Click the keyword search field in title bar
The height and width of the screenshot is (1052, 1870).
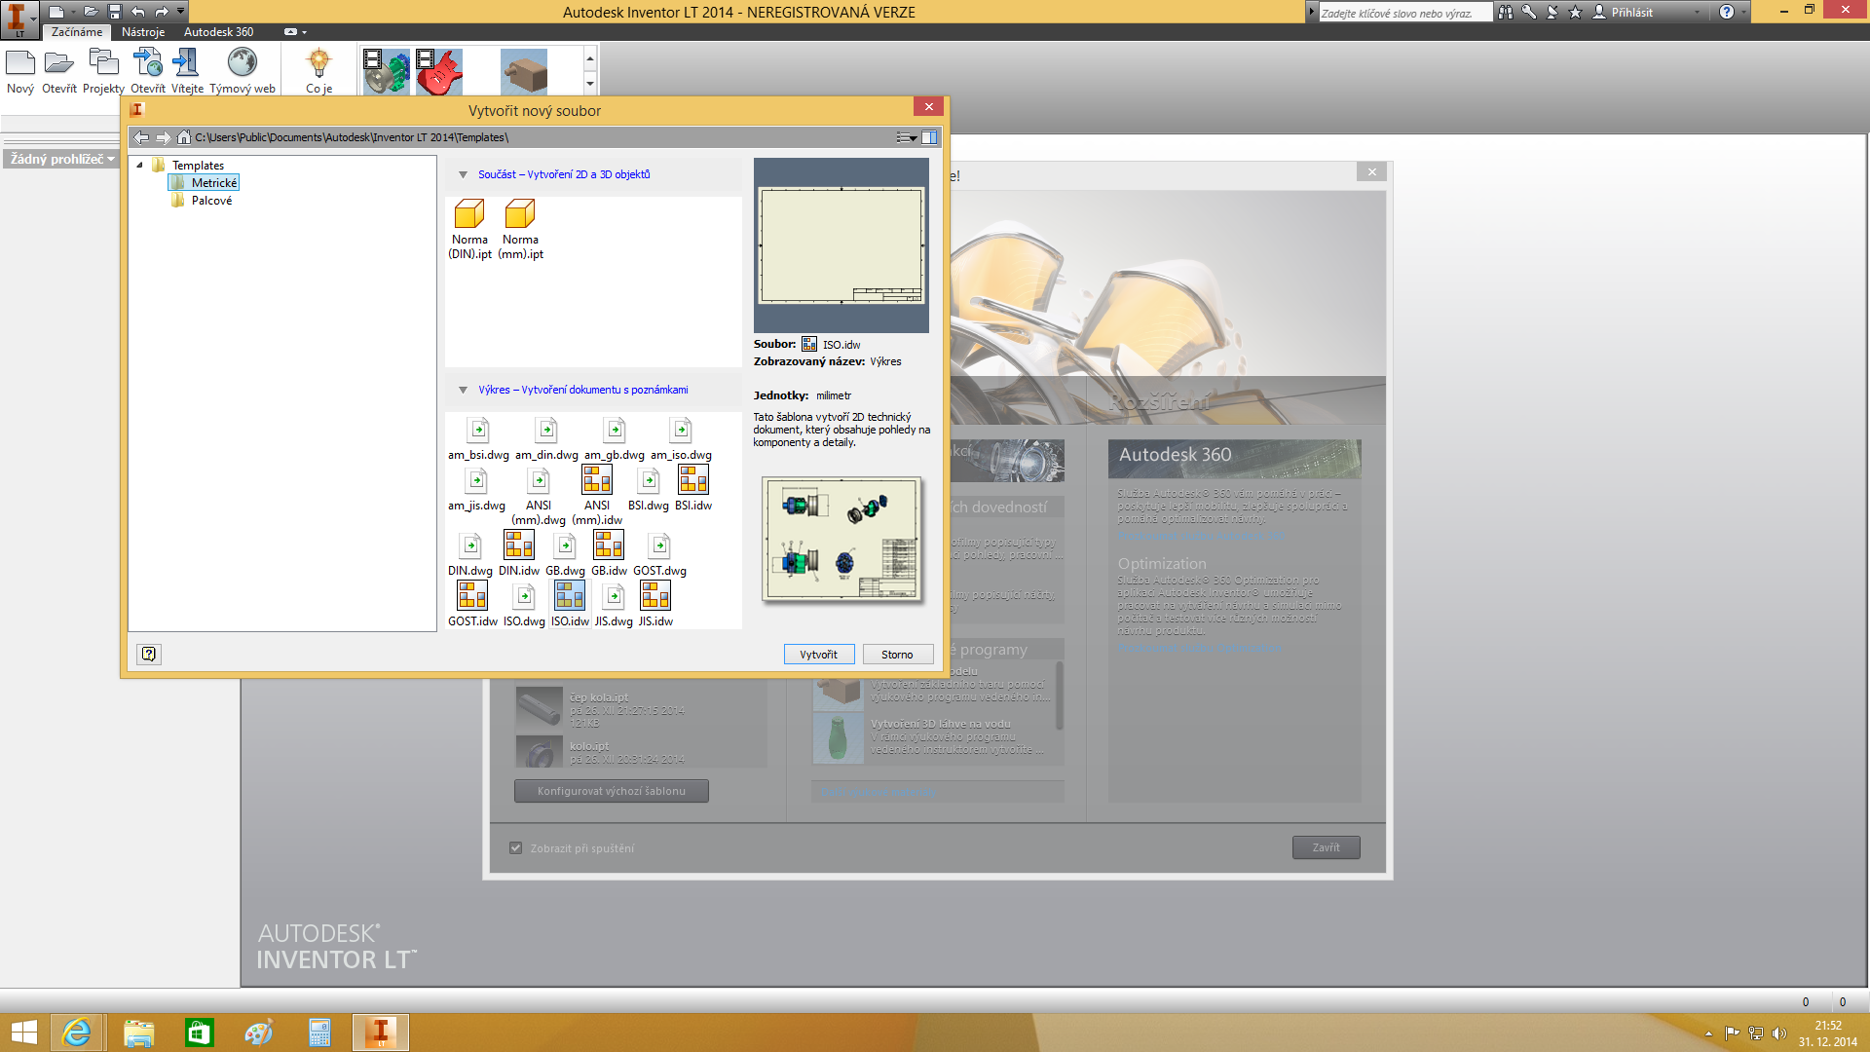tap(1404, 13)
